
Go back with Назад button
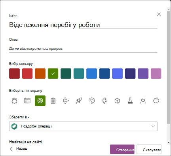19,149
